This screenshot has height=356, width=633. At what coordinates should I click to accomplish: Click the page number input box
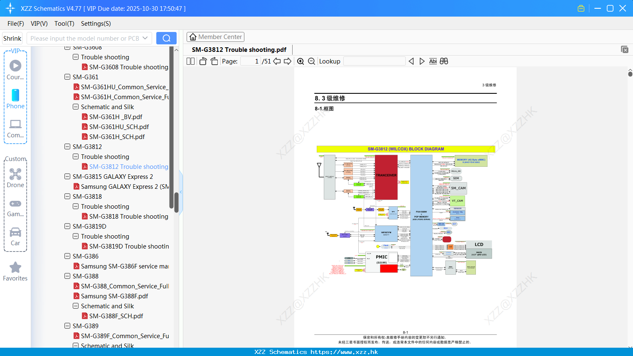pos(251,61)
